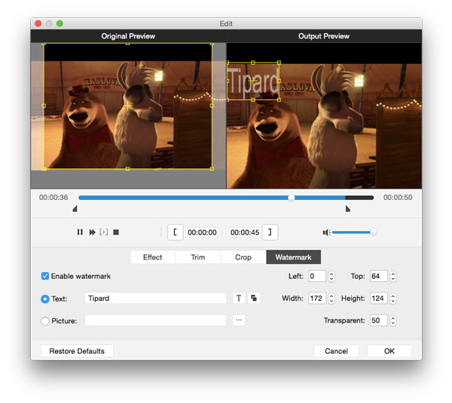Click the Tipard watermark in Output Preview
Image resolution: width=452 pixels, height=403 pixels.
(x=253, y=81)
